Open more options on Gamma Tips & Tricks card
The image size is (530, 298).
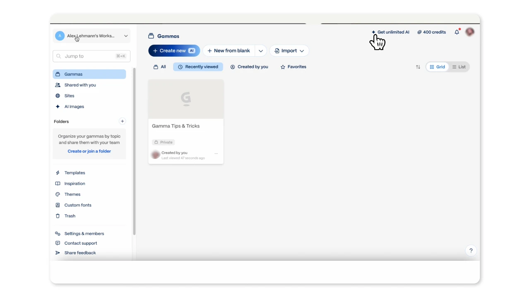[216, 154]
